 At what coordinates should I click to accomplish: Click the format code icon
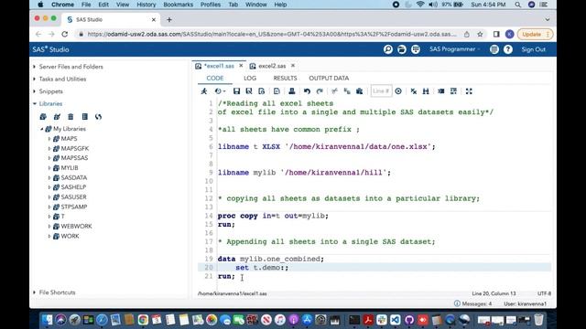(x=453, y=91)
